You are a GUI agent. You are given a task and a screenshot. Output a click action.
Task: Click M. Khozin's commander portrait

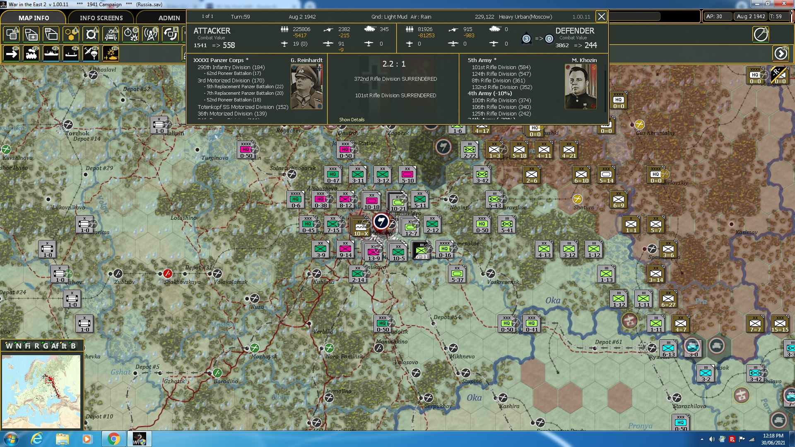(581, 86)
